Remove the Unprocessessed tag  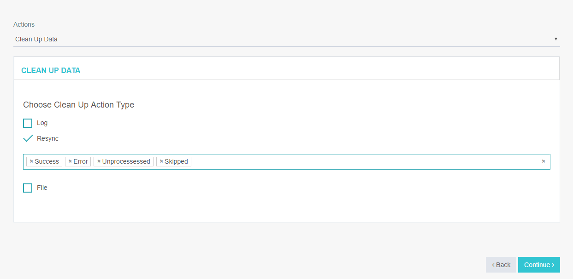(99, 161)
